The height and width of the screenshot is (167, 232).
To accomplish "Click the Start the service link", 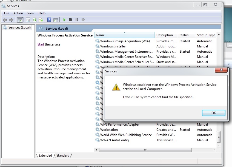I will (41, 44).
